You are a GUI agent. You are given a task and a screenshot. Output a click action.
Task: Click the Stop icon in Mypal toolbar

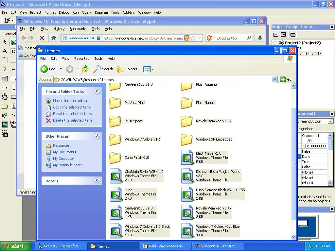tap(42, 38)
